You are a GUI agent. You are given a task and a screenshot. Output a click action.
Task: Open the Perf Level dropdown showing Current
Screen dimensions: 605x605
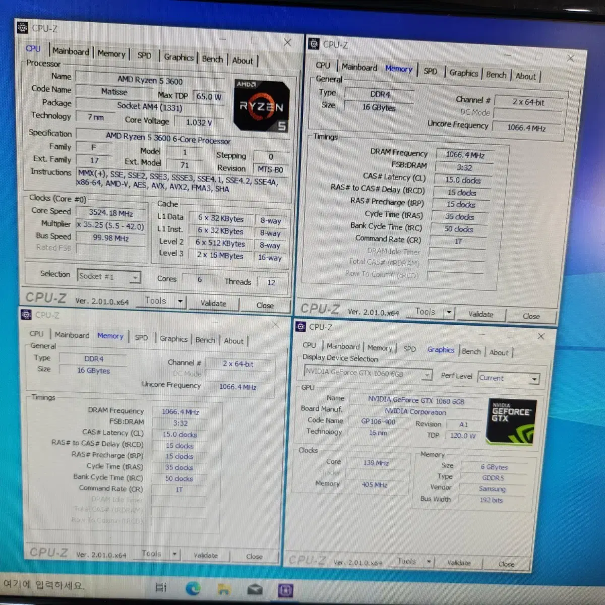(508, 378)
